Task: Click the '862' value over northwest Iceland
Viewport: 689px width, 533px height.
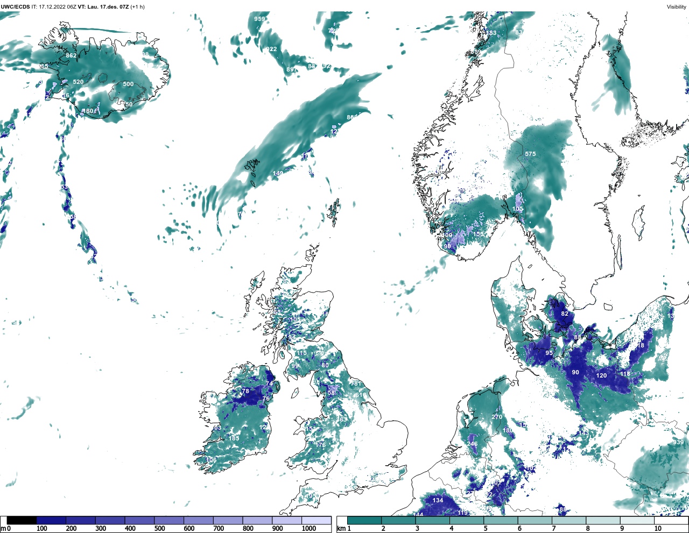Action: tap(71, 55)
